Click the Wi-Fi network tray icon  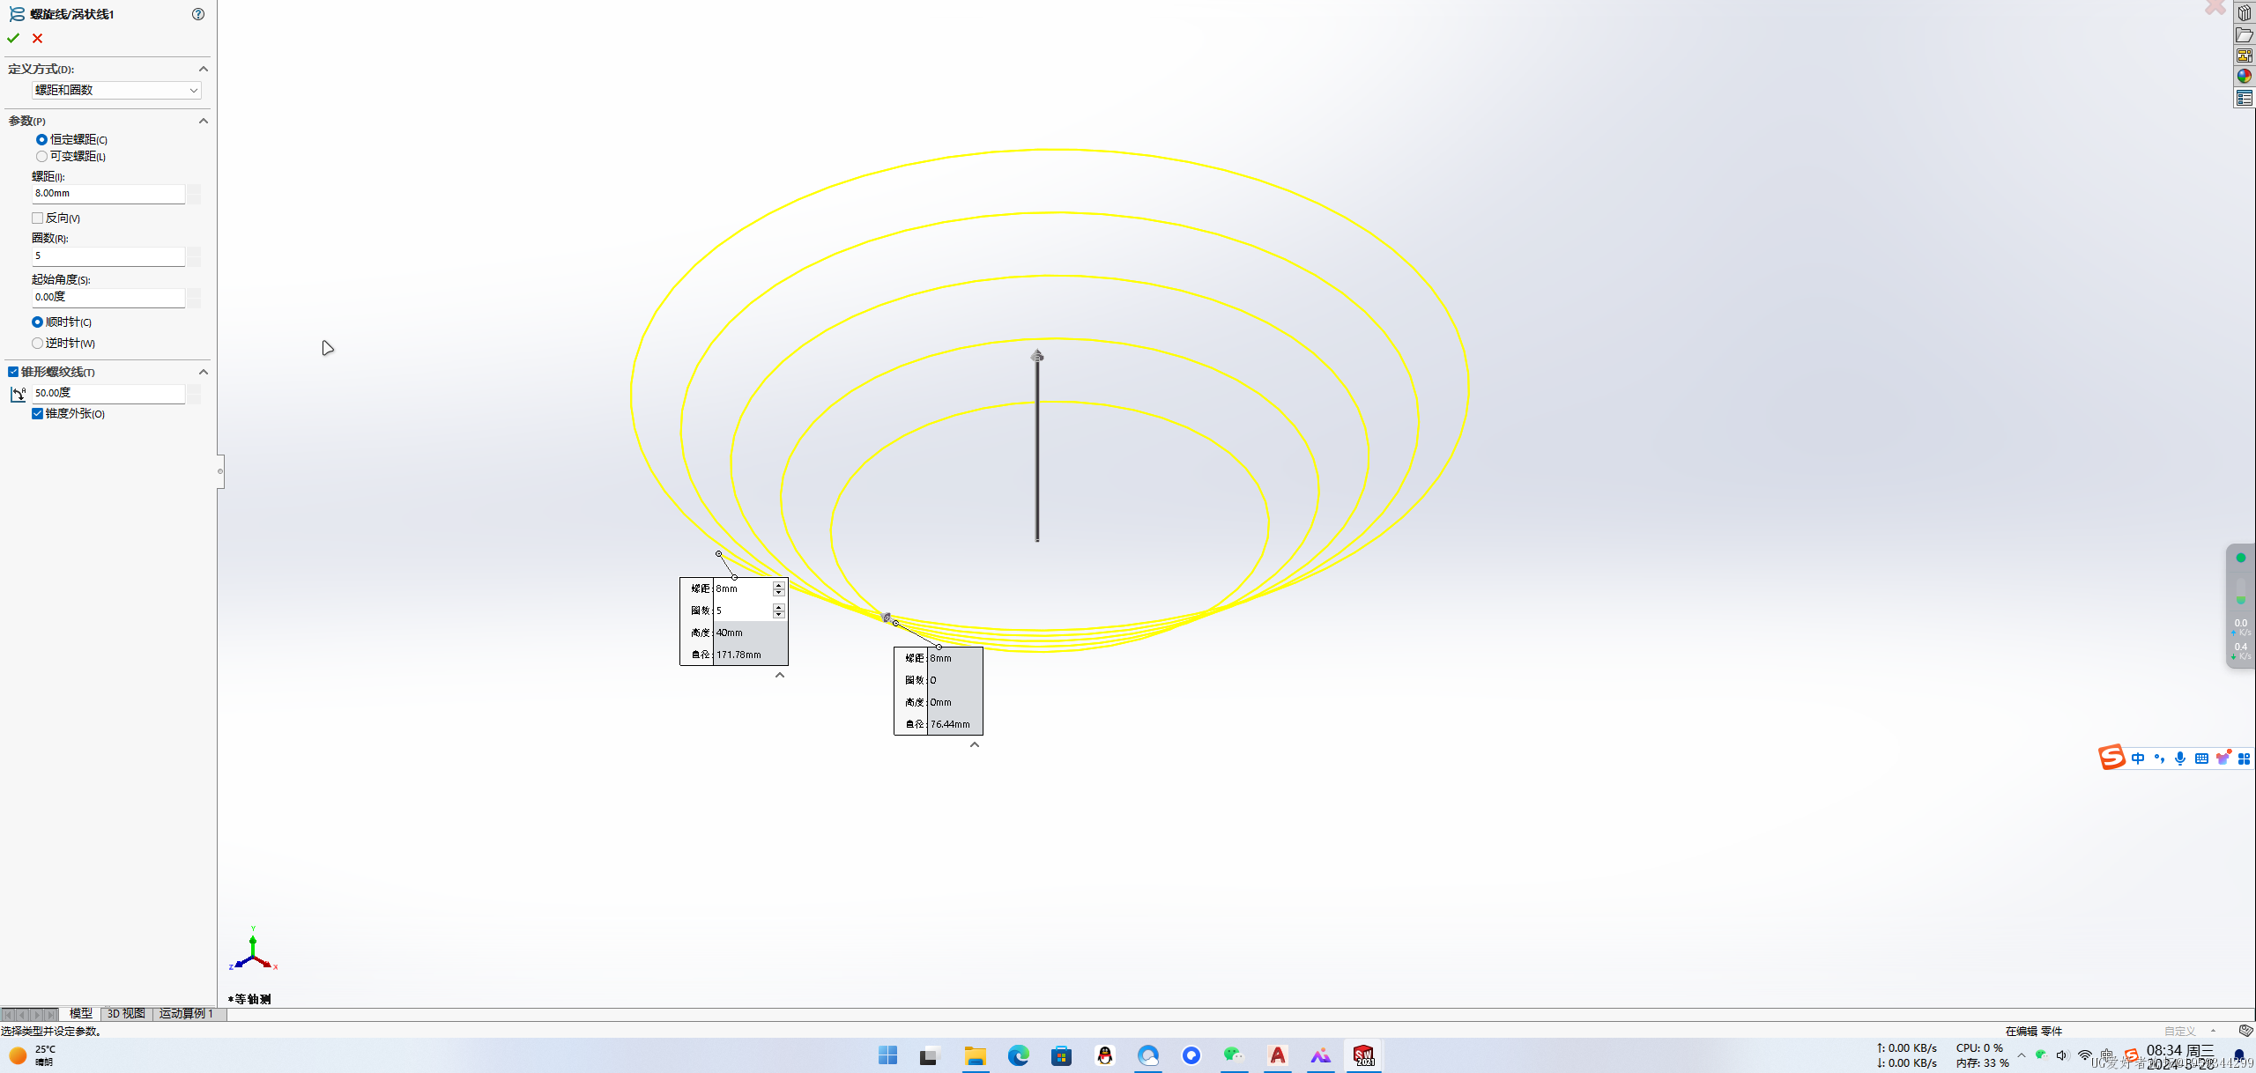pos(2084,1055)
